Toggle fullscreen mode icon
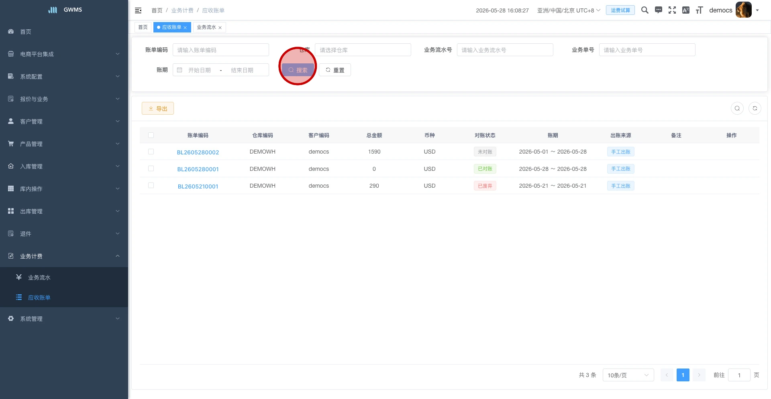This screenshot has width=771, height=399. [672, 10]
